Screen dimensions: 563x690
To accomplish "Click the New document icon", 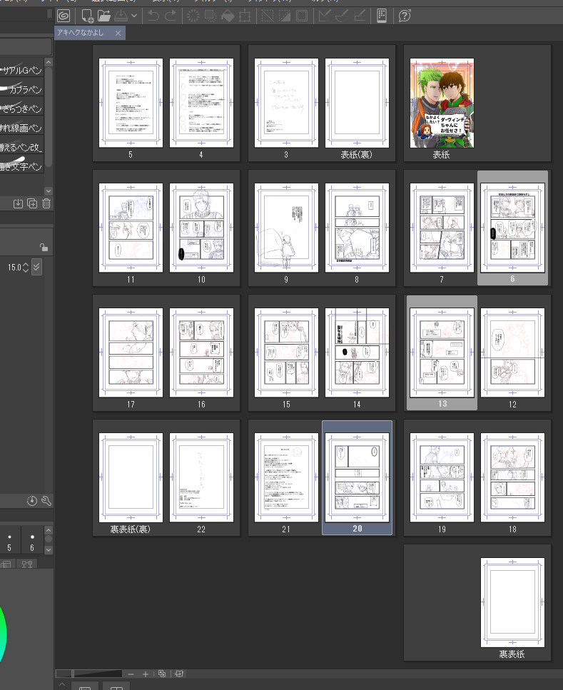I will coord(87,16).
